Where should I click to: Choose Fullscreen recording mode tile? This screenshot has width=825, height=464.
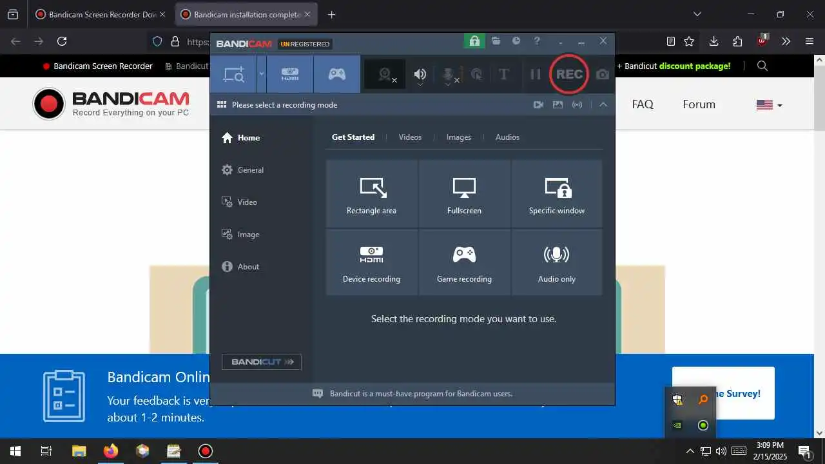(x=464, y=194)
